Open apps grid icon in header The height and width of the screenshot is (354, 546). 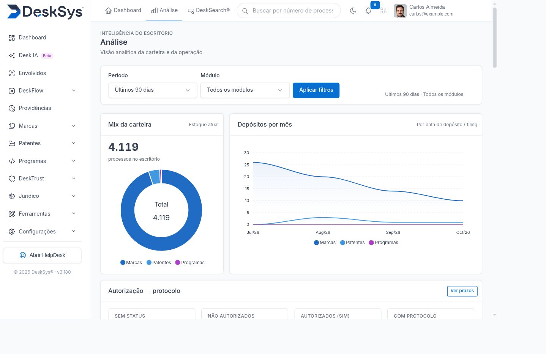pos(383,11)
